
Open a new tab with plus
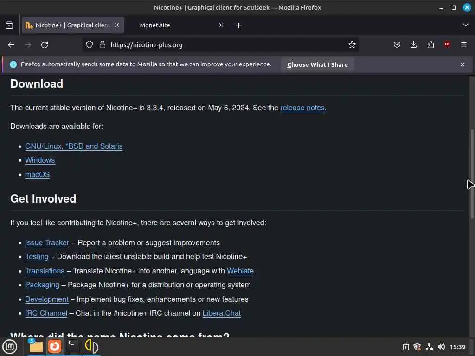click(x=238, y=25)
